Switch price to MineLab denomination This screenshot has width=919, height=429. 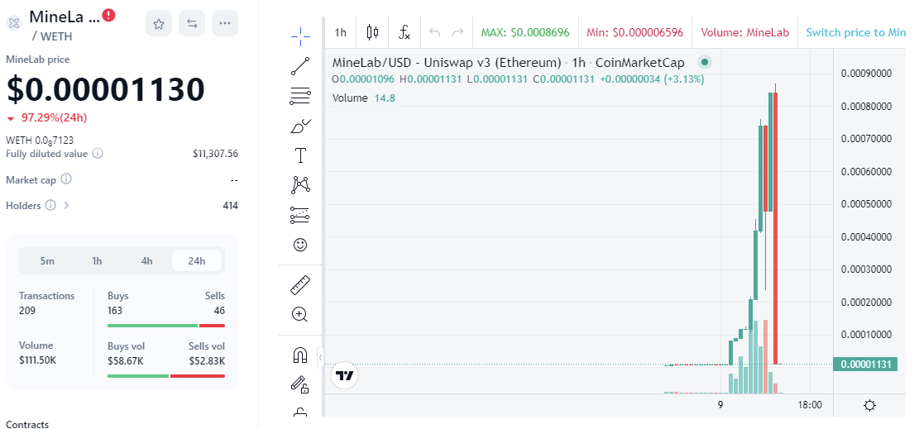(x=855, y=32)
